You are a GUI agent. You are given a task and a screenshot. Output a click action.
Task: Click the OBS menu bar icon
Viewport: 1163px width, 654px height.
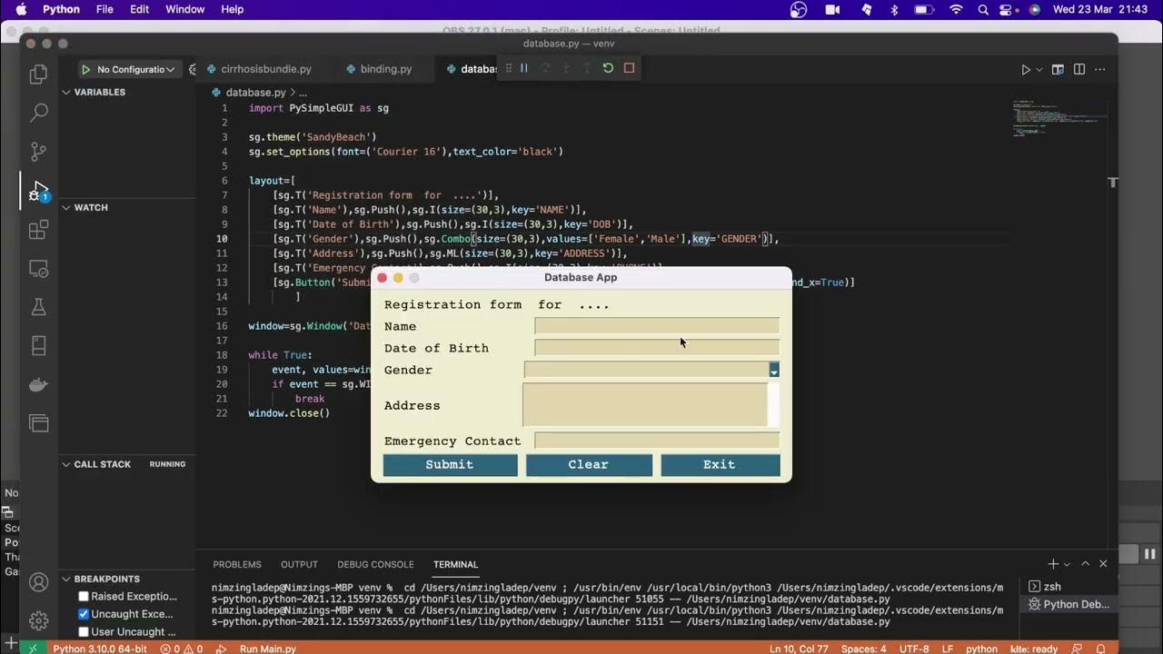tap(799, 9)
